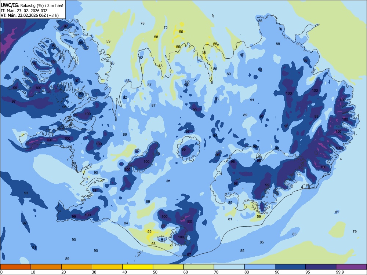Click the humidity value '72' on the map
Screen dimensions: 367x275
(166, 27)
